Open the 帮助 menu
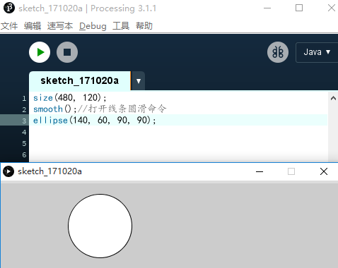 144,26
